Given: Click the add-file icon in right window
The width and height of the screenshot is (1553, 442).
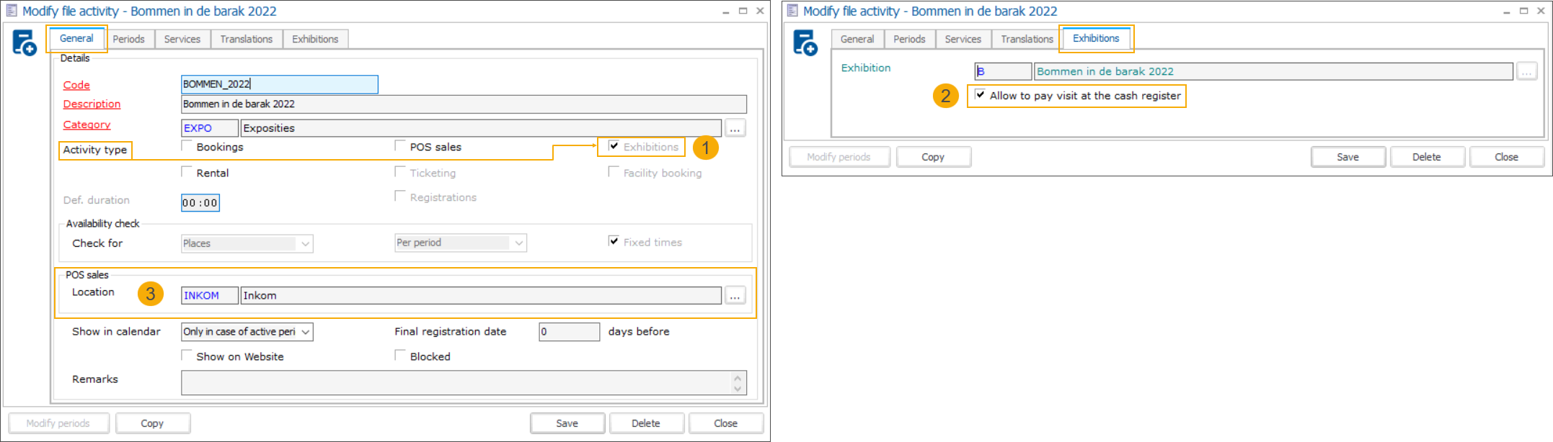Looking at the screenshot, I should 805,42.
